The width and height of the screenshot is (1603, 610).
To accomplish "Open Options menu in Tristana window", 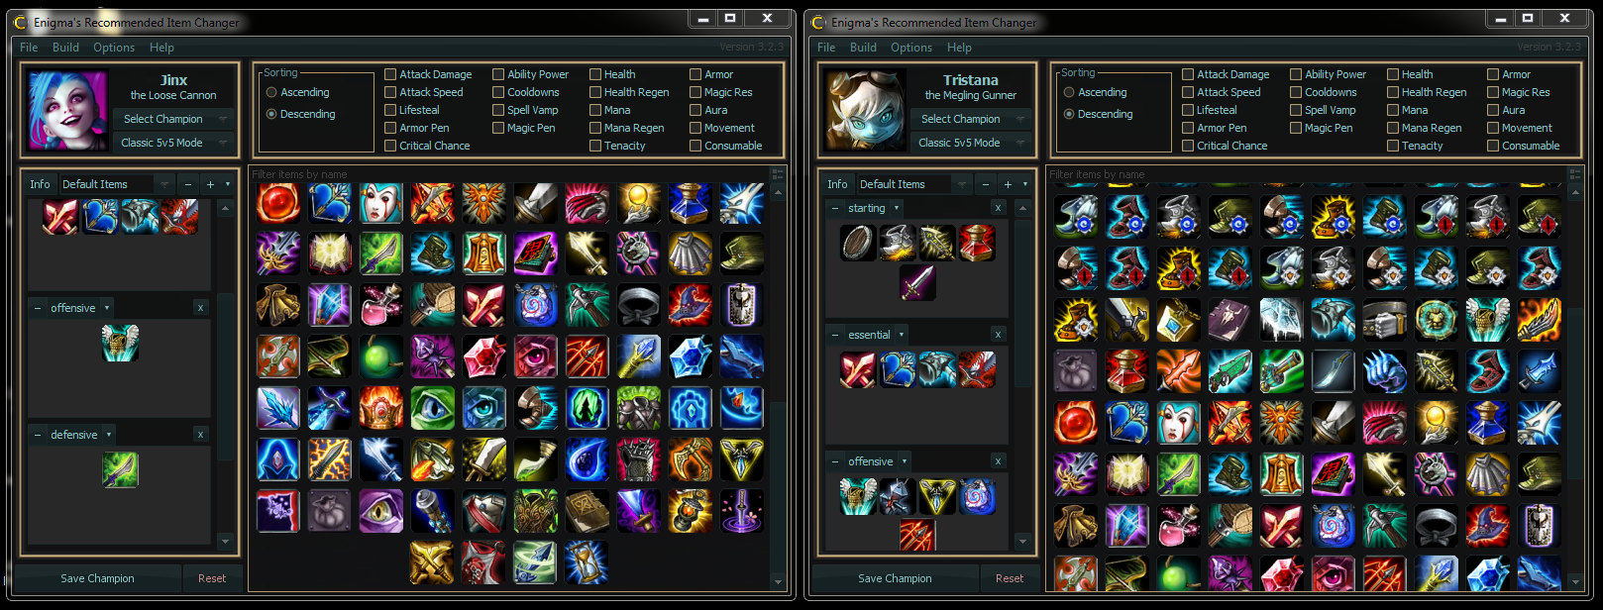I will point(911,48).
